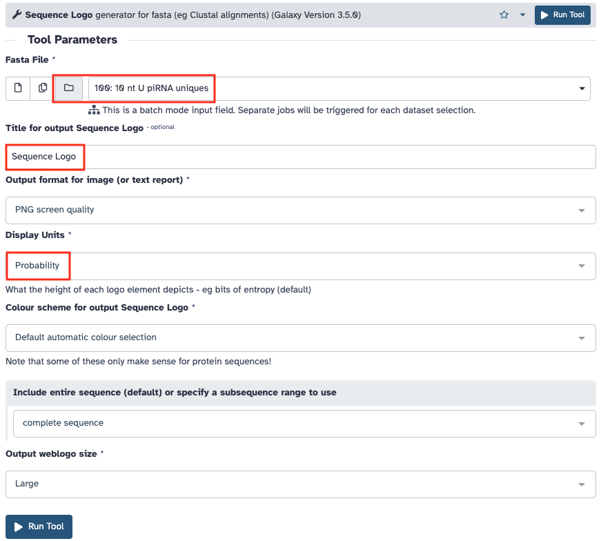The image size is (601, 541).
Task: Click the Fasta File field label
Action: tap(27, 60)
